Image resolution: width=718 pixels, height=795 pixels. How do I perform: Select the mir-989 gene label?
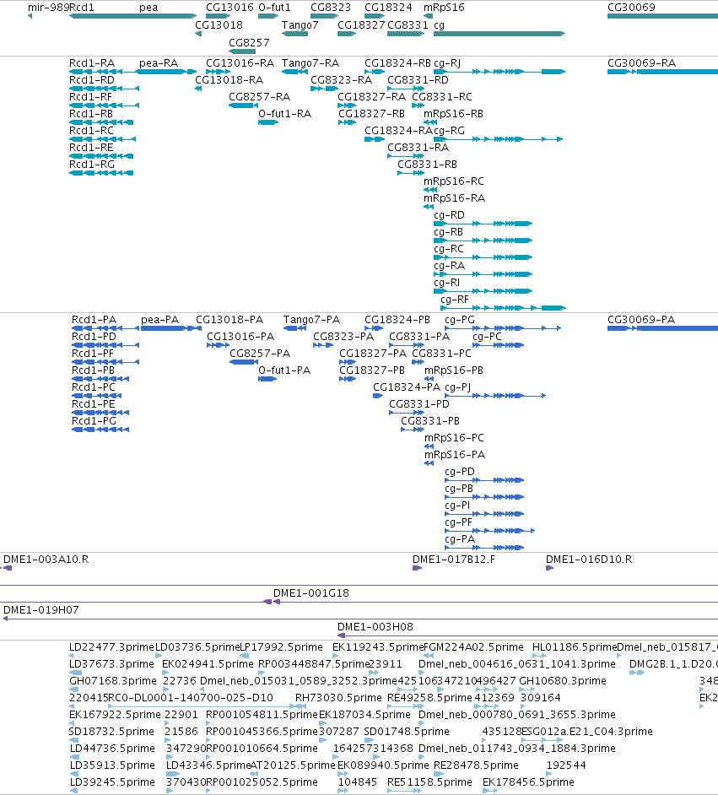click(48, 8)
